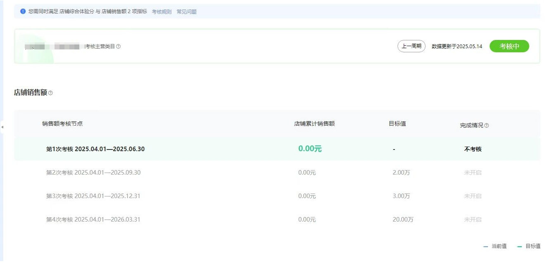
Task: Click the green 考核中 status button
Action: (x=509, y=46)
